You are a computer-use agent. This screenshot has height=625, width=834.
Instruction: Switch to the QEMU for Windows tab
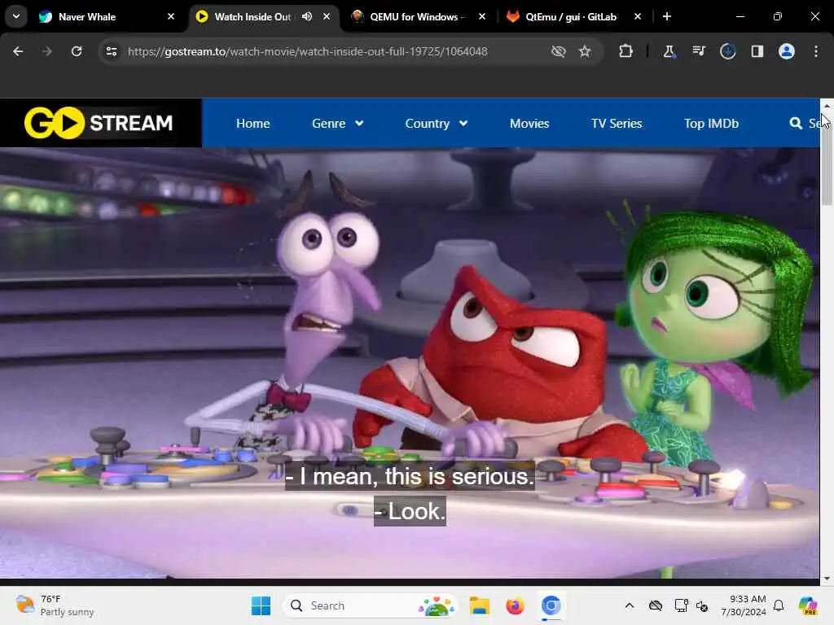pos(417,16)
